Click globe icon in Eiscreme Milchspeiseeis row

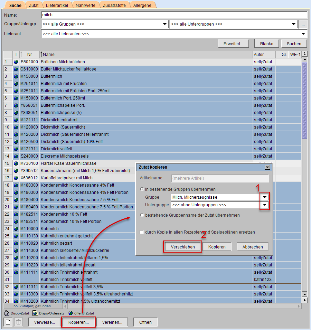[16, 156]
